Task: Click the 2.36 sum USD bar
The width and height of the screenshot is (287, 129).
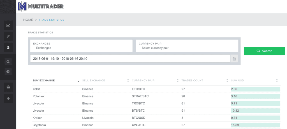Action: 256,89
